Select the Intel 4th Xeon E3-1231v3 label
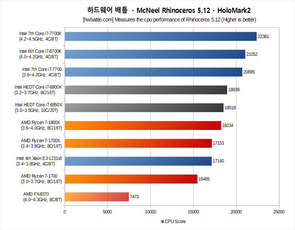 39,161
